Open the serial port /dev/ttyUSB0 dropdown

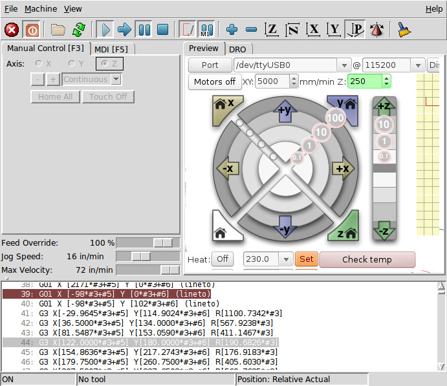[x=343, y=65]
